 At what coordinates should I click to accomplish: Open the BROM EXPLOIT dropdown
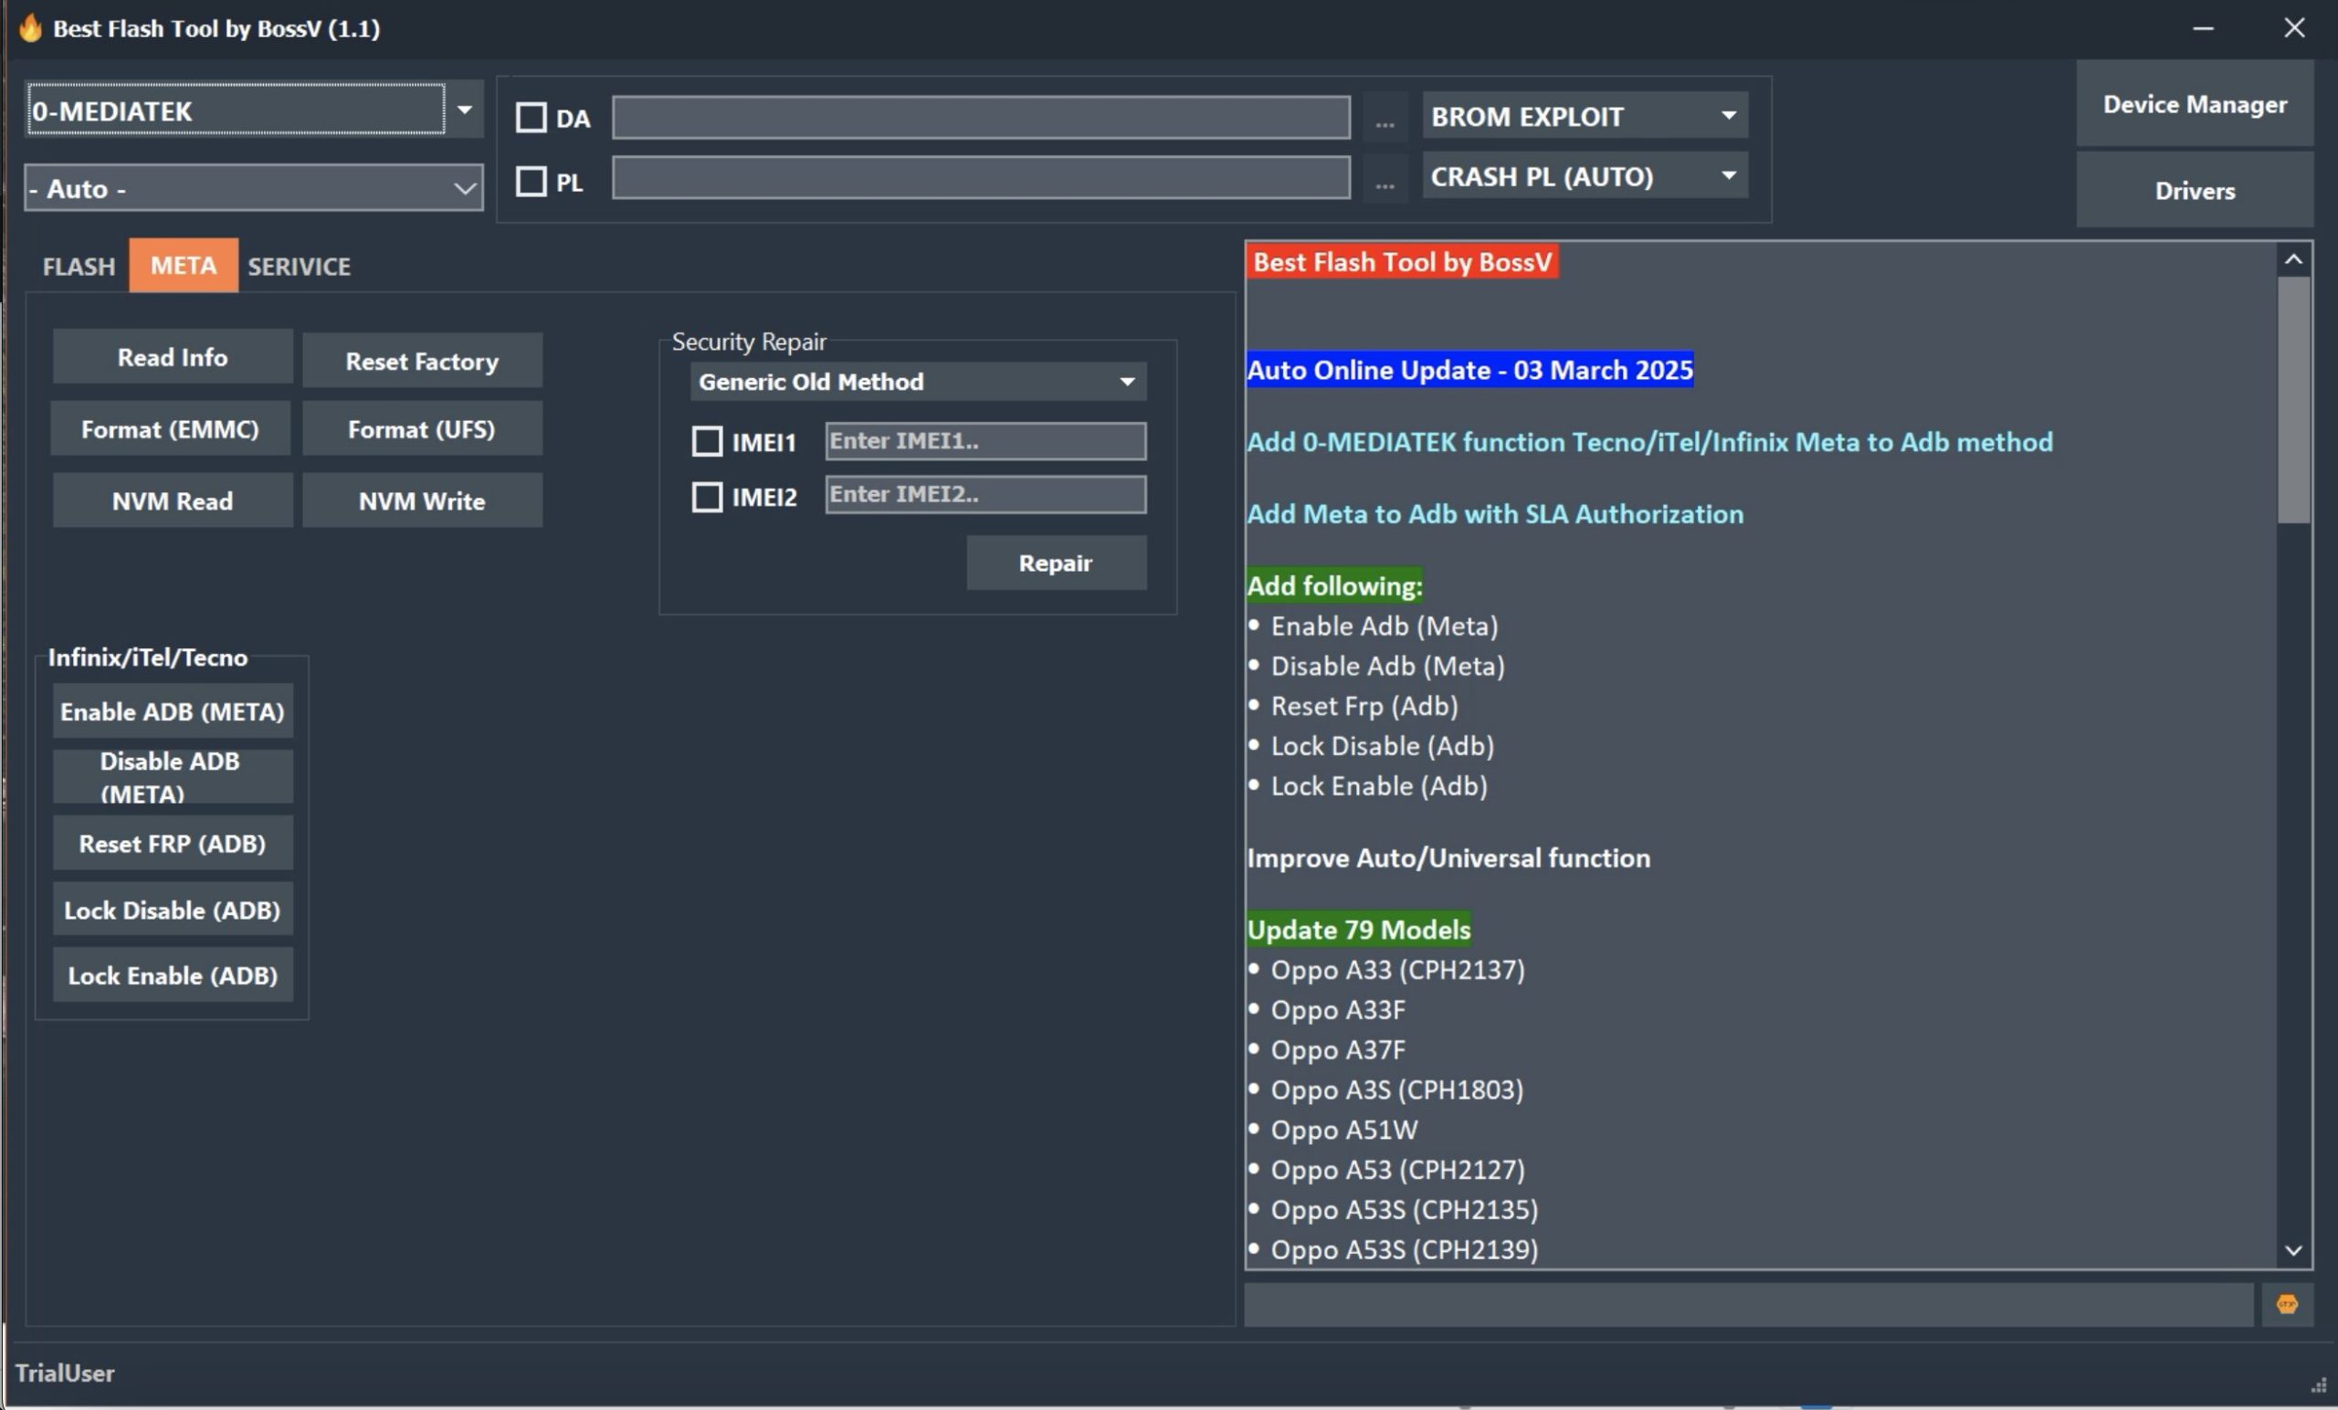pos(1585,116)
